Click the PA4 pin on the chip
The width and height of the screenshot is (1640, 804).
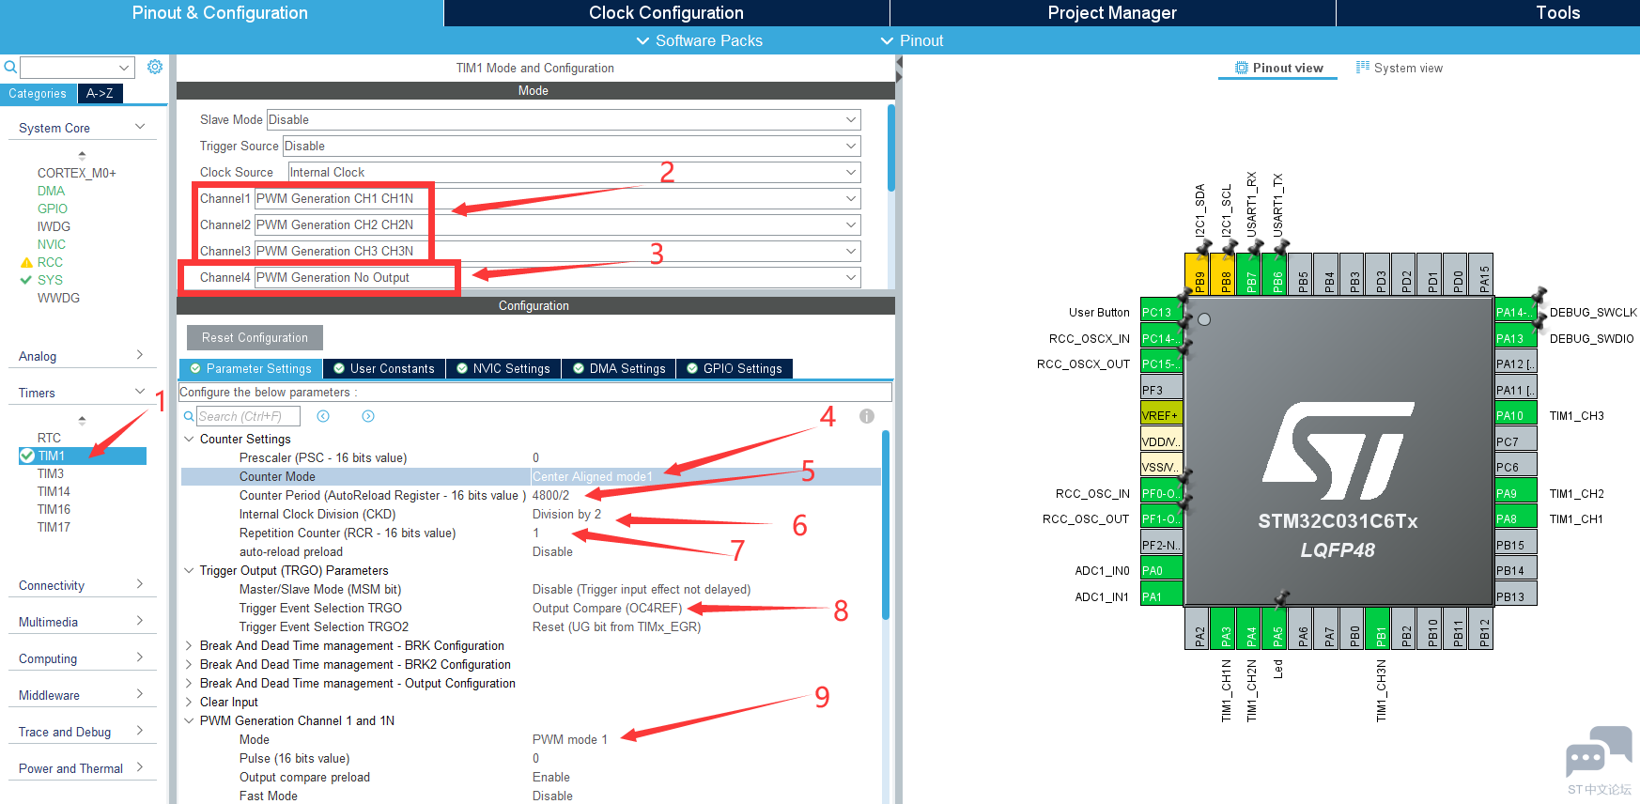(x=1250, y=628)
